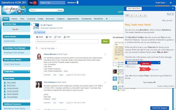Click person icon beside Allison Wheeler recent item

click(5, 94)
